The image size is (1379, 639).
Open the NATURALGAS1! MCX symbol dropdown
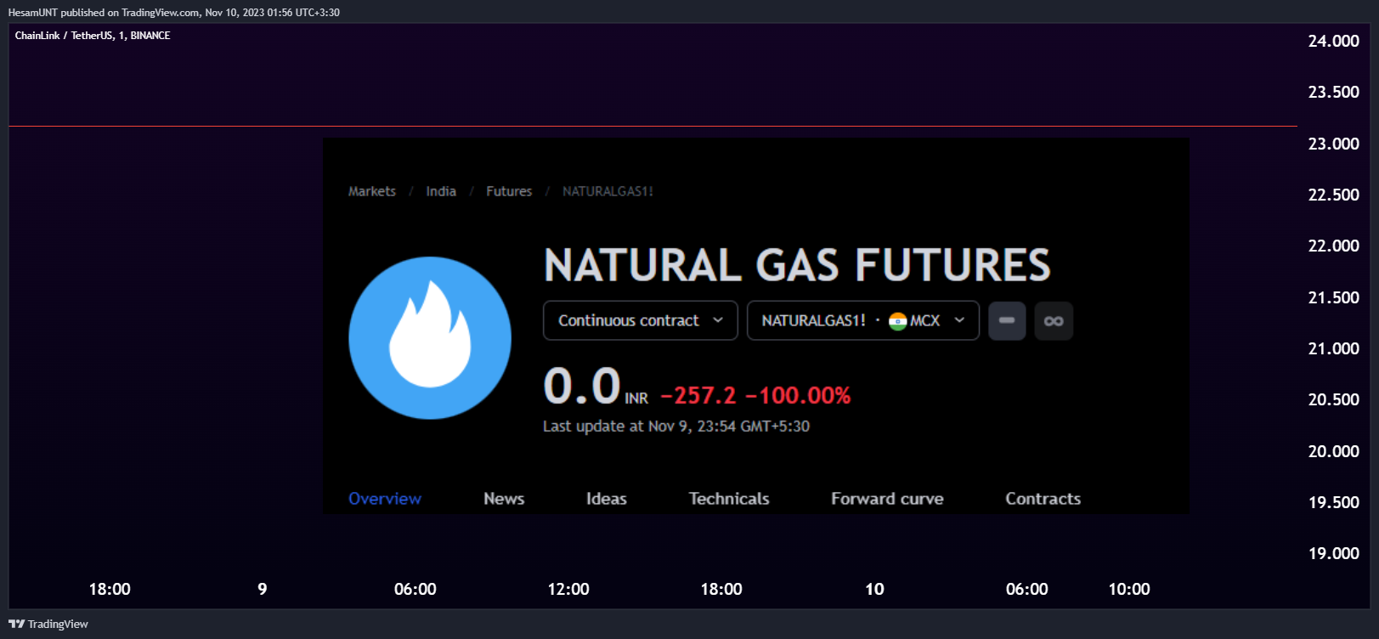863,320
